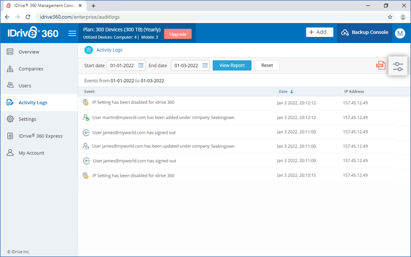The image size is (411, 257).
Task: Click the Event column header
Action: 89,91
